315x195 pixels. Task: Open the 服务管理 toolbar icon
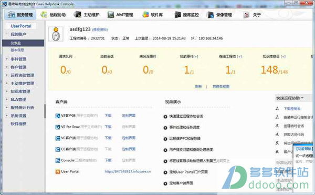click(x=11, y=15)
